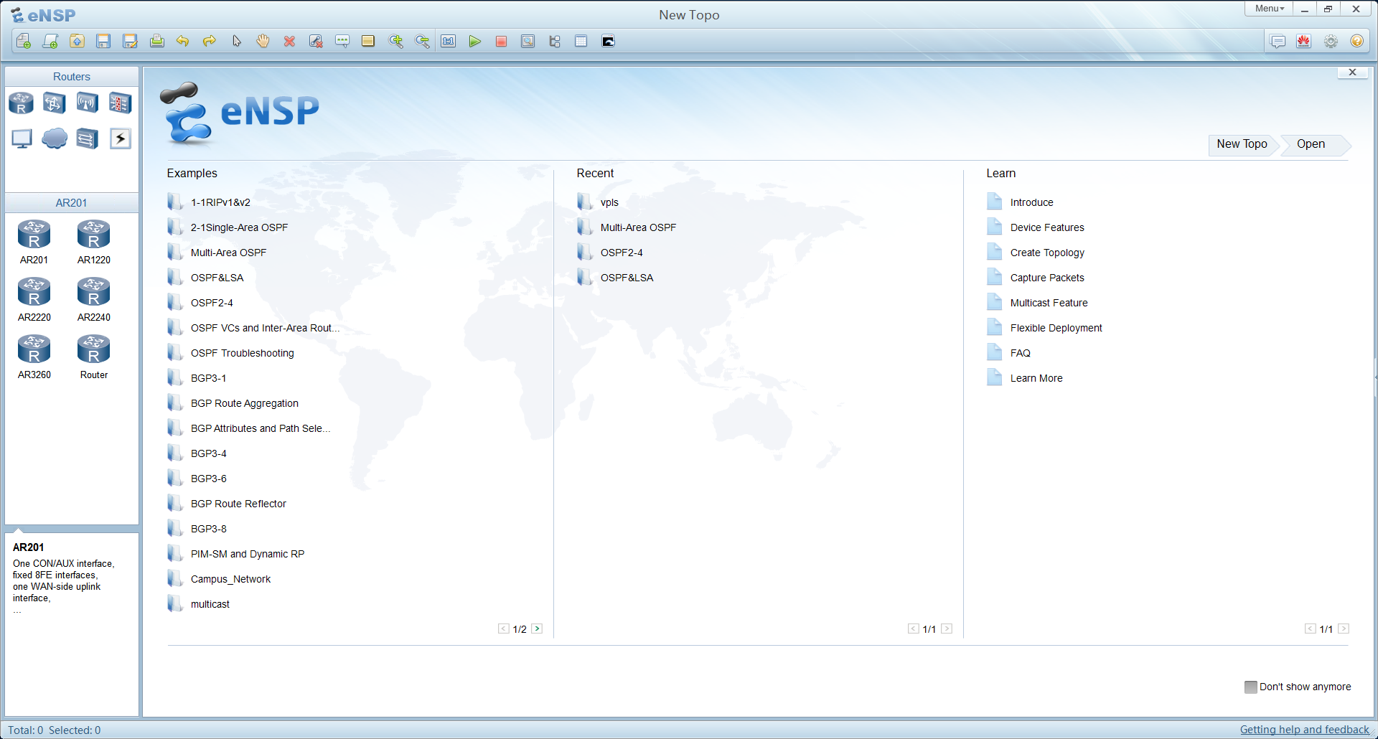This screenshot has height=739, width=1378.
Task: Click the Show grid toolbar icon
Action: (581, 41)
